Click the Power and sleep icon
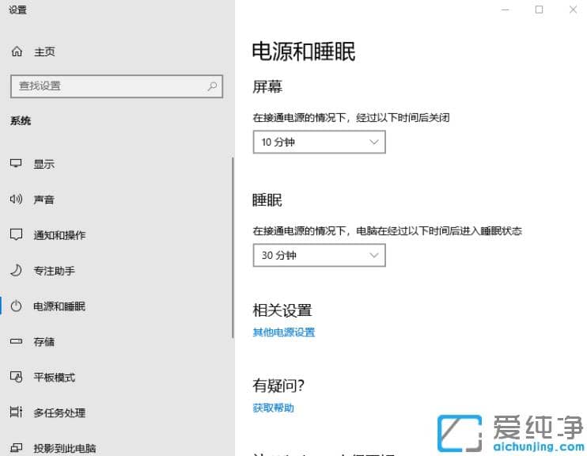Viewport: 587px width, 456px height. 16,306
